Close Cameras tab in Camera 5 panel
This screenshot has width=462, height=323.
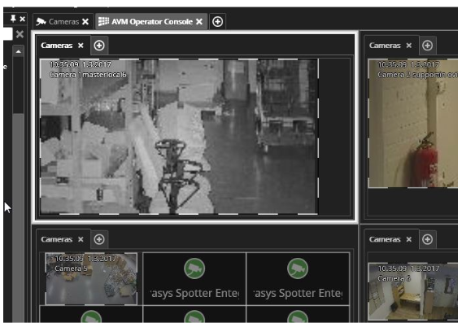(x=81, y=239)
